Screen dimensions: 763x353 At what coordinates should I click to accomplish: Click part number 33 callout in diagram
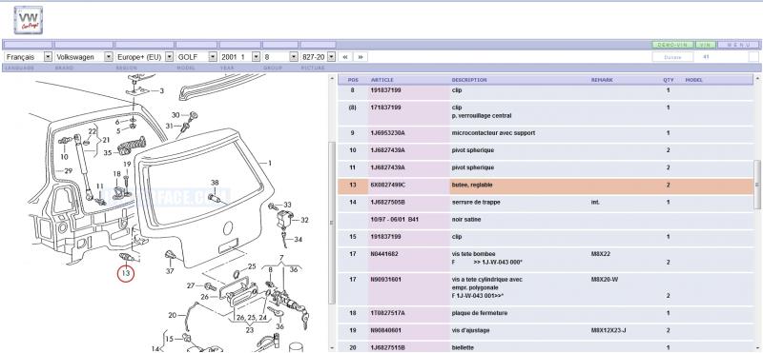[288, 205]
